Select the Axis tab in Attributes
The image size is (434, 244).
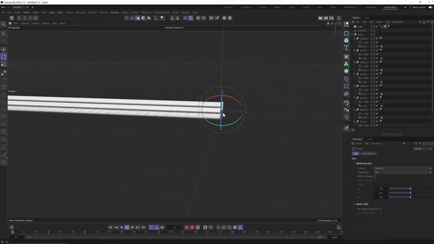coord(355,154)
